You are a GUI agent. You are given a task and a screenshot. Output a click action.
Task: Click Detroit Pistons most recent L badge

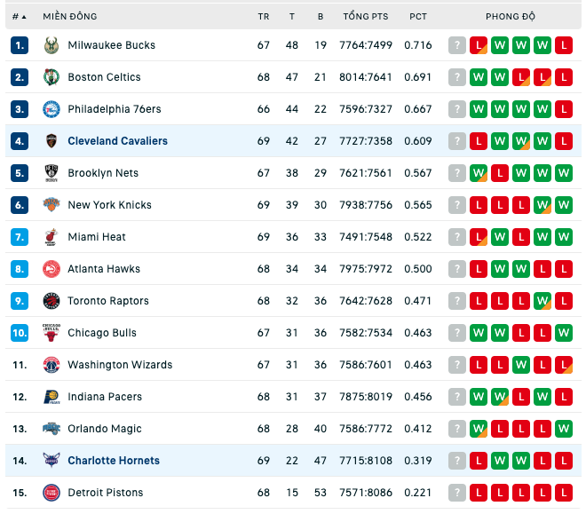tap(479, 493)
